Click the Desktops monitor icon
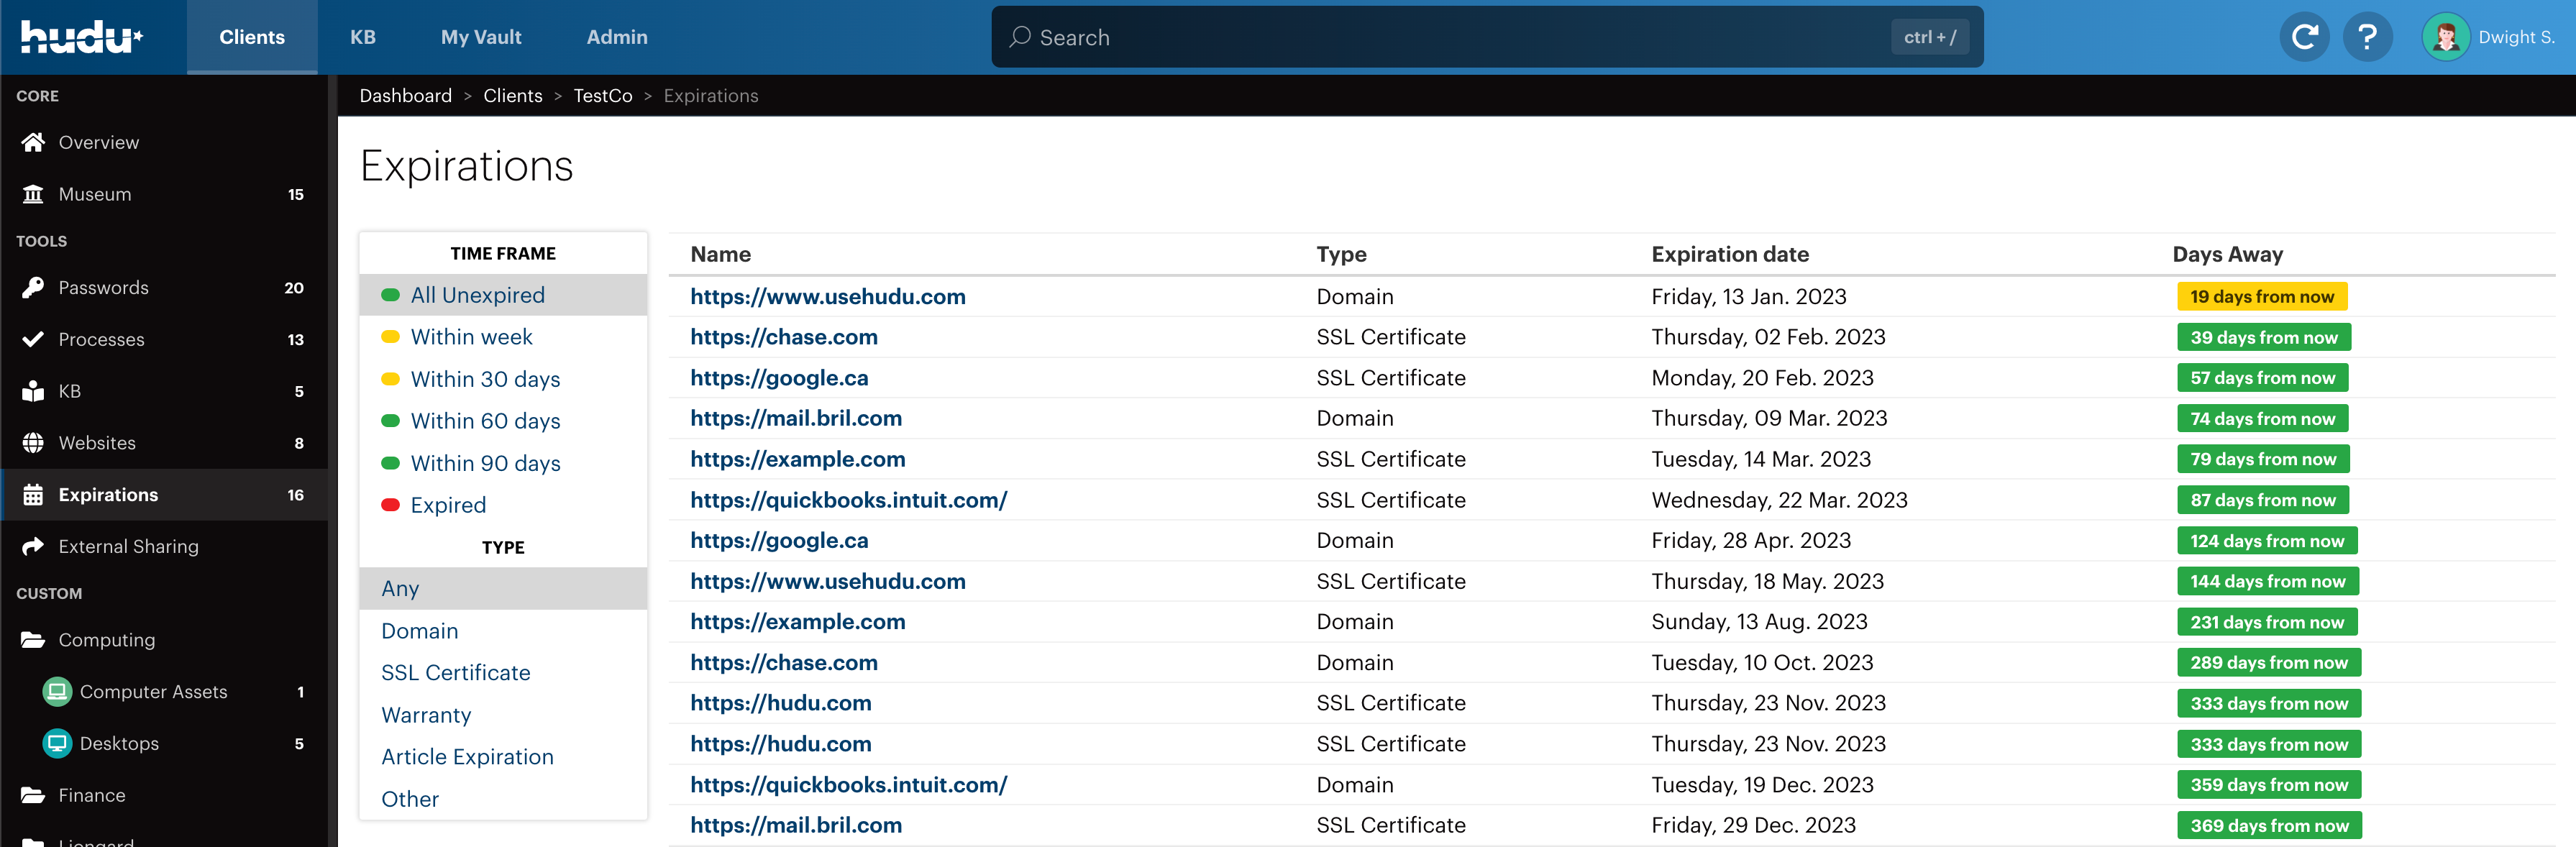The image size is (2576, 847). tap(57, 743)
